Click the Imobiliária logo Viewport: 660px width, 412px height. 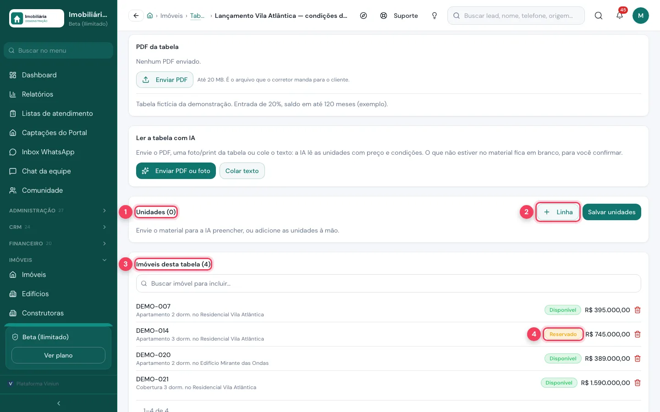(x=37, y=18)
